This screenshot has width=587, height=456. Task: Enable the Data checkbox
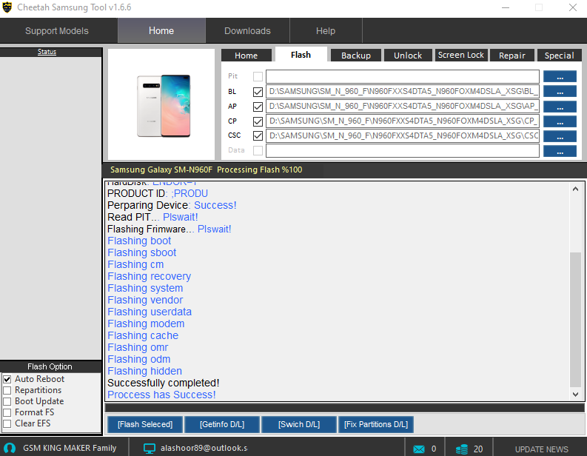tap(258, 150)
